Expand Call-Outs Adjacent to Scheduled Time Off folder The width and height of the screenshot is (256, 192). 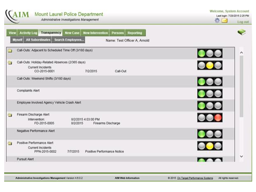10,51
